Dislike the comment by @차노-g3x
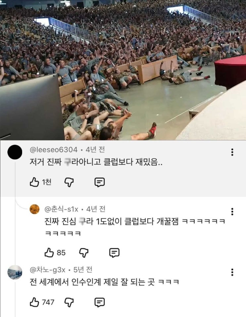Viewport: 246px width, 317px height. (69, 302)
